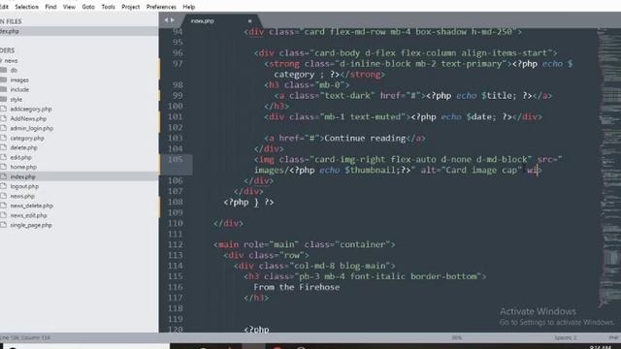Screen dimensions: 621x349
Task: Open home.php from the sidebar
Action: [23, 167]
